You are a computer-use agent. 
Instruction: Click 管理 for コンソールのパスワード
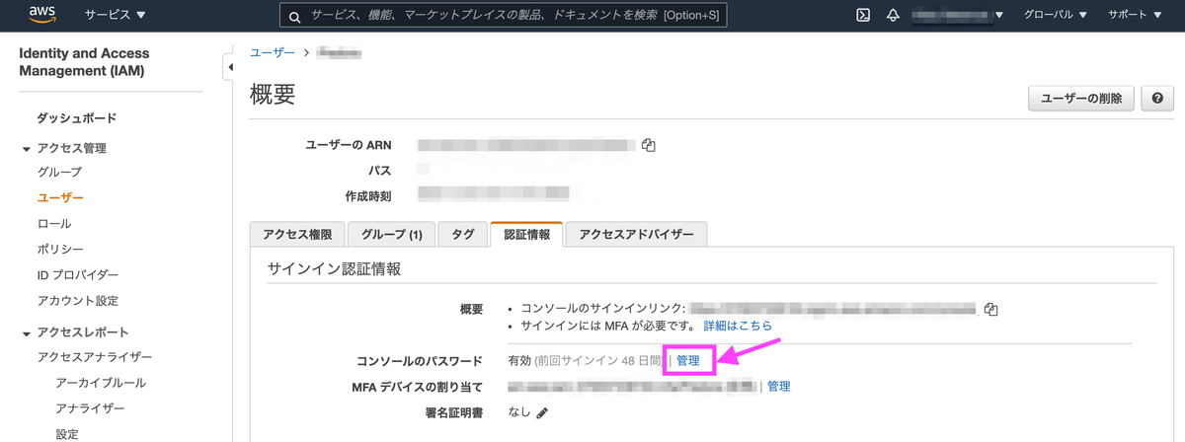688,361
